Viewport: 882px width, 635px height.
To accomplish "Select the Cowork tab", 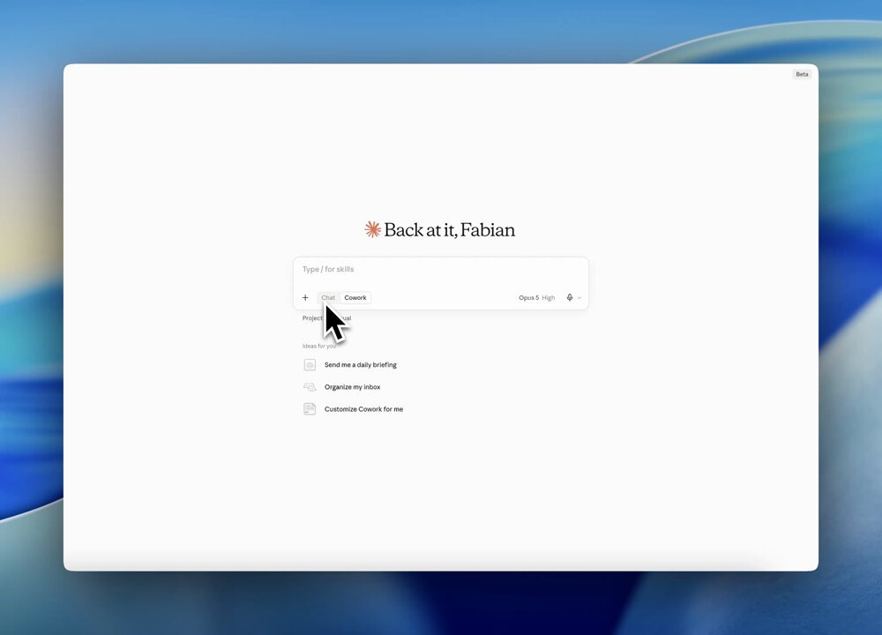I will [x=355, y=297].
